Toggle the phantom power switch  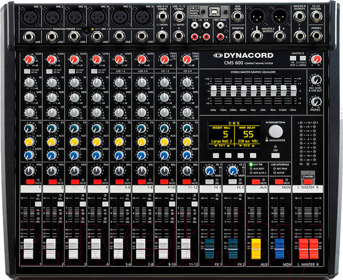coord(86,30)
